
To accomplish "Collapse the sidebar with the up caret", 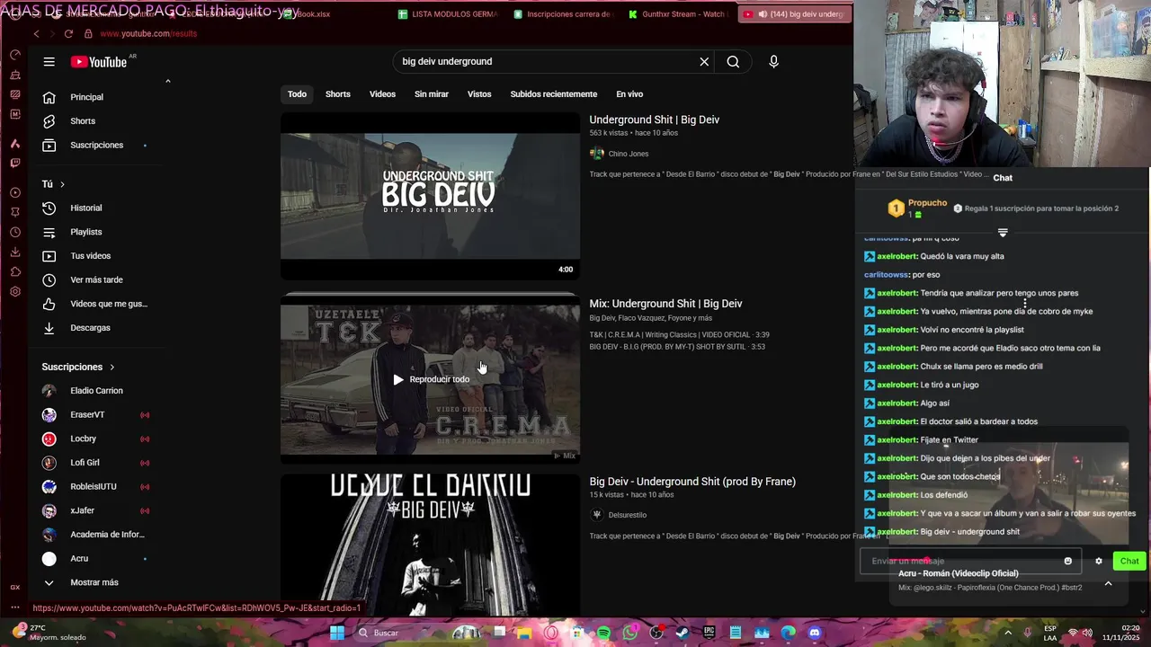I will (167, 82).
